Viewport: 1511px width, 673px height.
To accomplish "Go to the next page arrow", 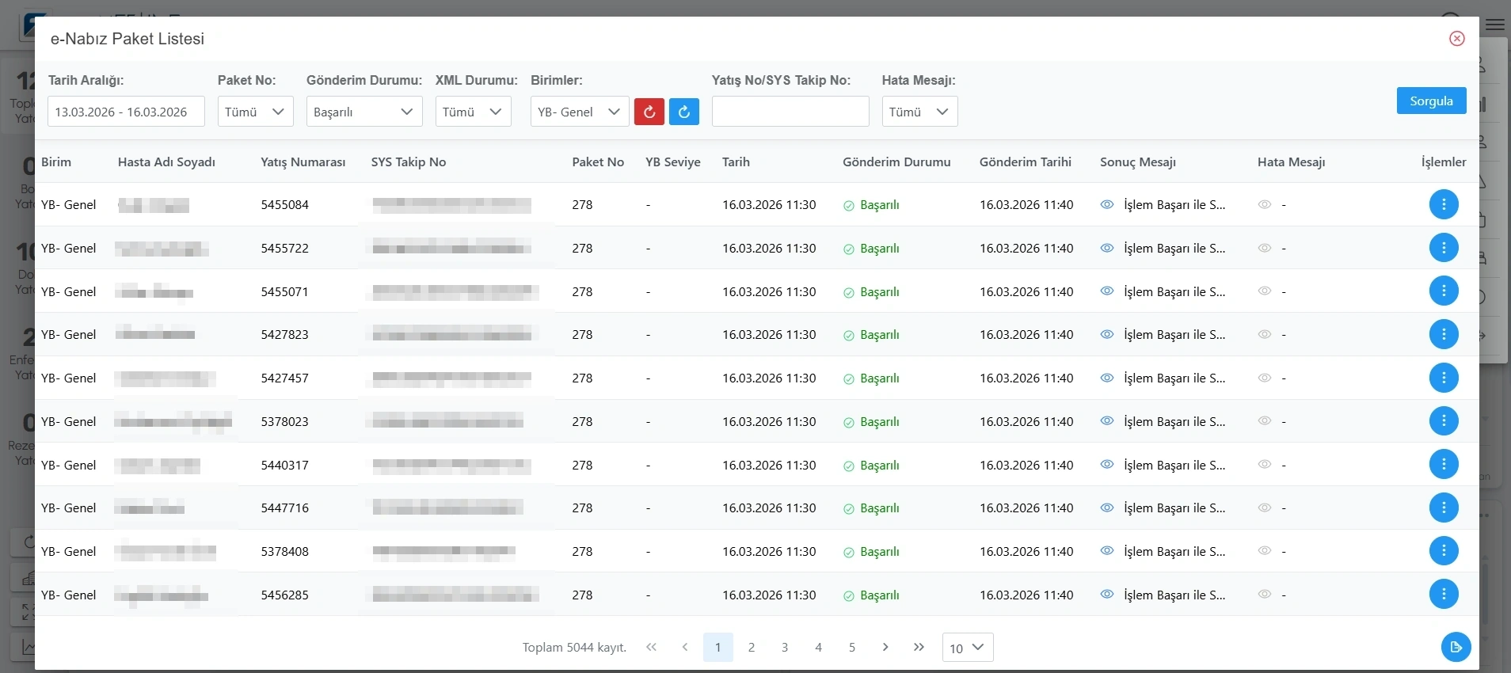I will [885, 647].
